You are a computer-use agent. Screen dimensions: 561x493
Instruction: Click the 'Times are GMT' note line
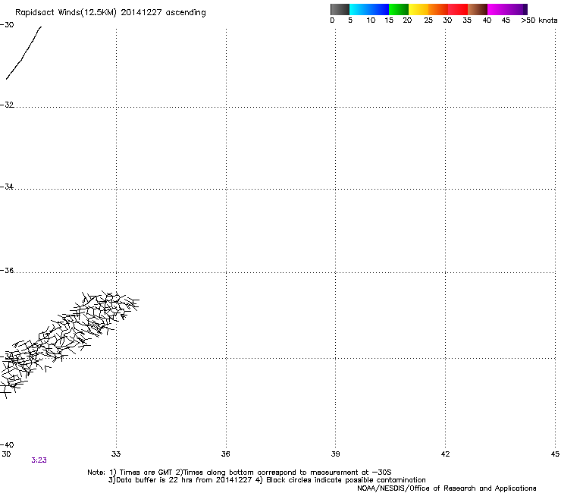coord(239,473)
